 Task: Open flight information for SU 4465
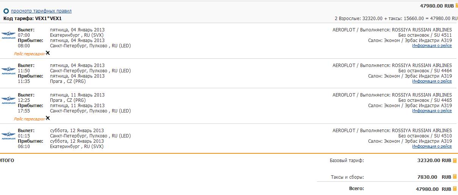pos(432,111)
